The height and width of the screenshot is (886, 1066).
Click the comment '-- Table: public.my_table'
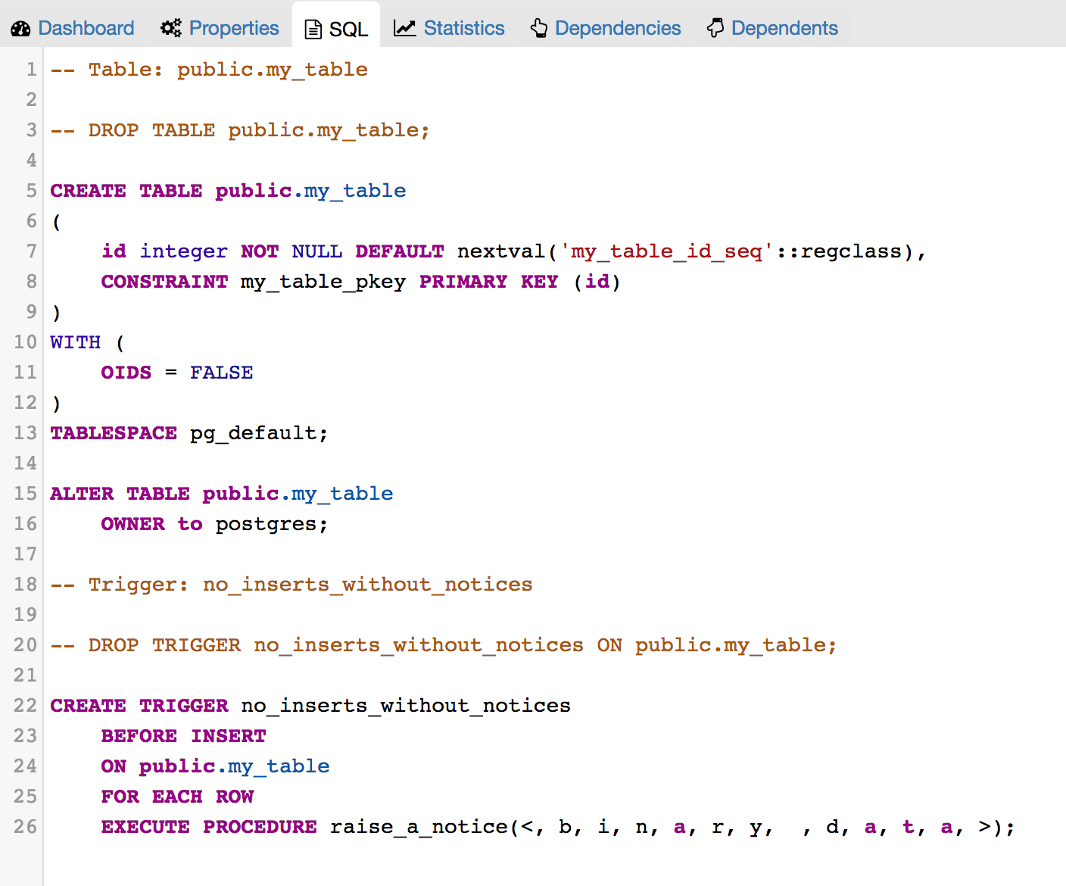(209, 70)
